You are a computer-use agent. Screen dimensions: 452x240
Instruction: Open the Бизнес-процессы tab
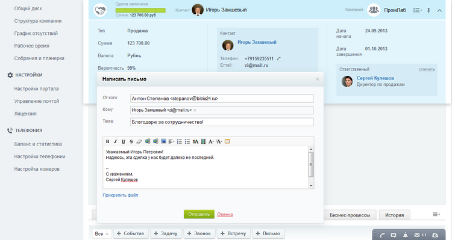click(350, 215)
